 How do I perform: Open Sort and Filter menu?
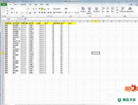tap(123, 10)
